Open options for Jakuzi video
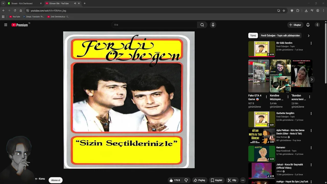The image size is (327, 184). 311,165
